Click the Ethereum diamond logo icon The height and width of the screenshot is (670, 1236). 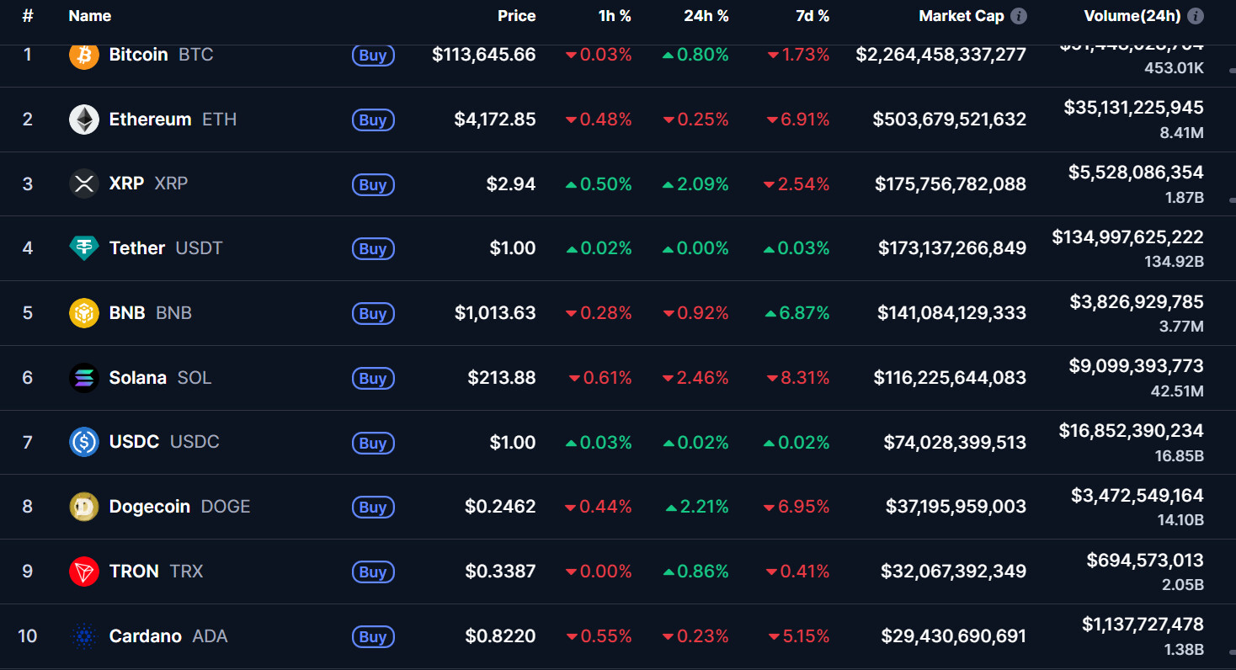[83, 120]
